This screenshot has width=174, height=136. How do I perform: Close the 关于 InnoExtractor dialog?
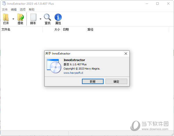[x=126, y=54]
